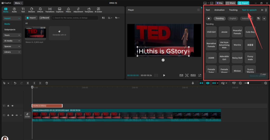Open keyboard shortcuts icon in title bar

(x=212, y=3)
